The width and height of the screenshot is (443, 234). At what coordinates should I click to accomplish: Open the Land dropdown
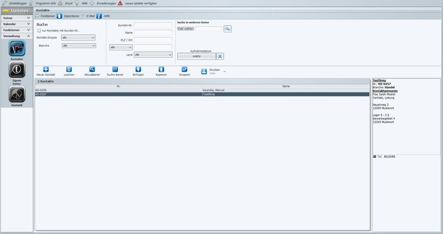pyautogui.click(x=153, y=55)
